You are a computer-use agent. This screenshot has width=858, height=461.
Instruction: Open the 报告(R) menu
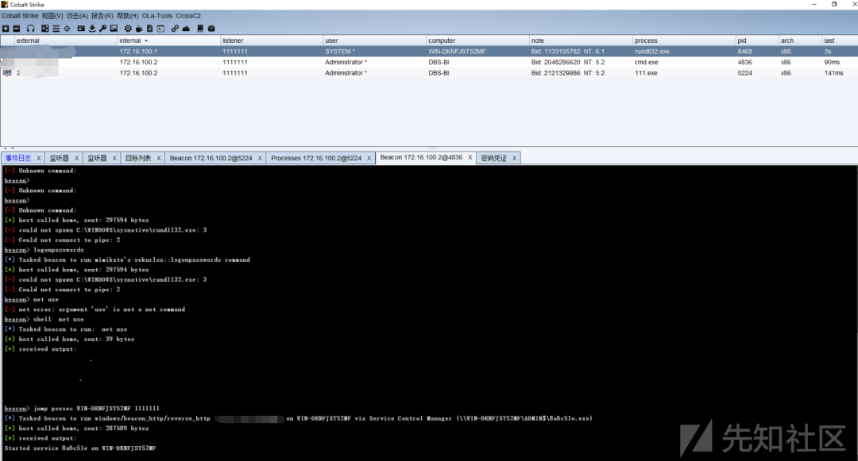[102, 16]
